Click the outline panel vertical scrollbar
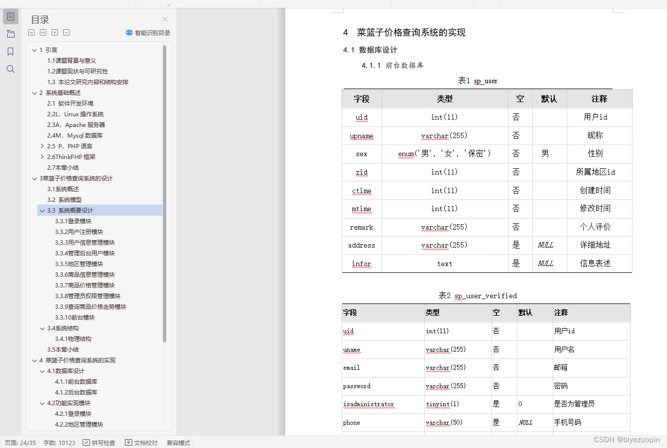 [165, 194]
